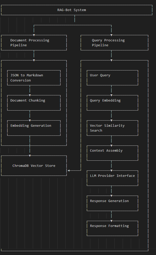This screenshot has height=255, width=156.
Task: Click the arrowhead between User Query and Query Embedding
Action: [x=111, y=95]
